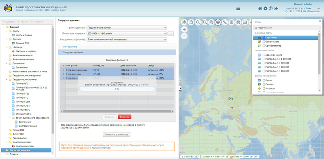Click the processing progress bar showing 0 %
The height and width of the screenshot is (159, 324).
pyautogui.click(x=117, y=89)
